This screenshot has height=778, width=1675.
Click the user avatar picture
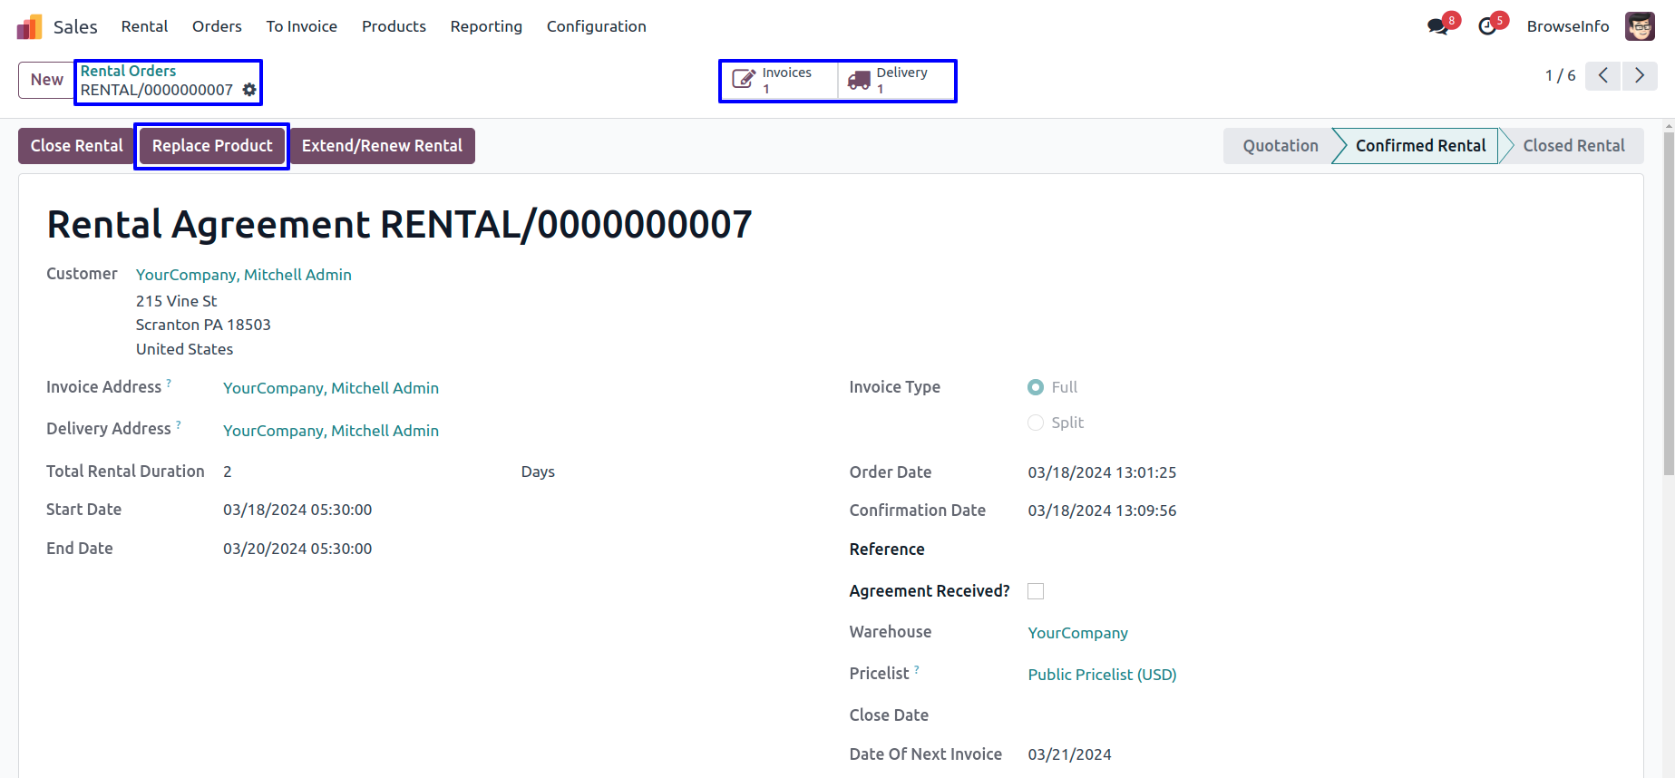pyautogui.click(x=1640, y=26)
